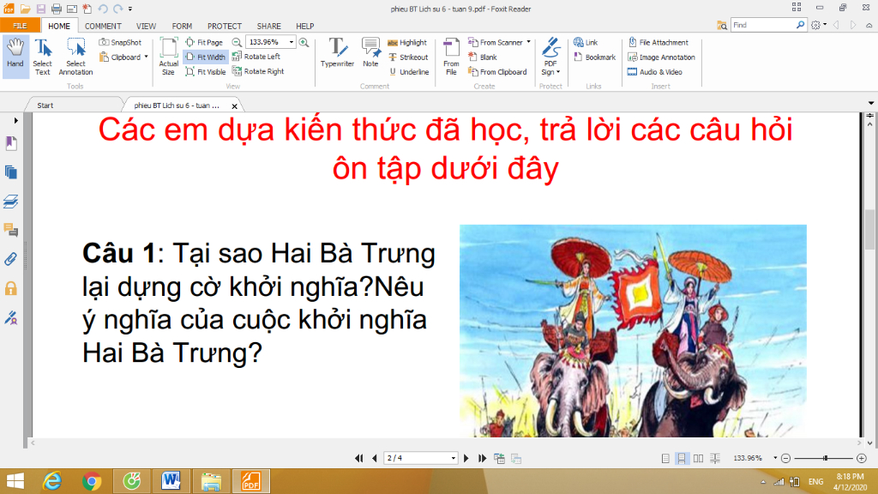
Task: Open the Comments side panel
Action: [10, 230]
